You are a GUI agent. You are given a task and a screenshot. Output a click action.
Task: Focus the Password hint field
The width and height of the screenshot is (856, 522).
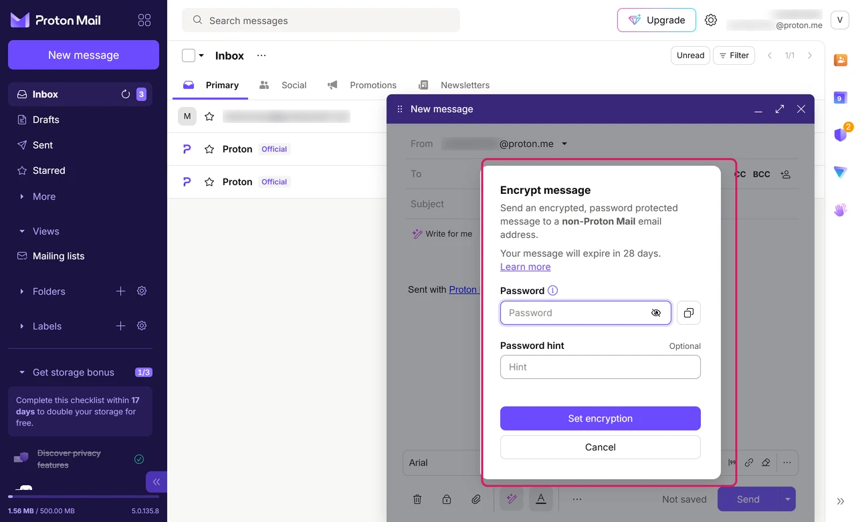pyautogui.click(x=601, y=367)
